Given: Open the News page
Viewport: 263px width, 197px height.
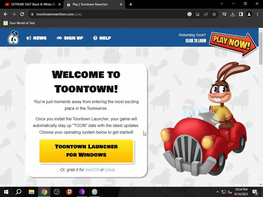Looking at the screenshot, I should pos(36,38).
